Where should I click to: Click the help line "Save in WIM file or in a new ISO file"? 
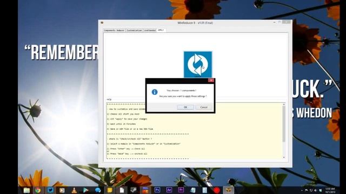click(x=130, y=129)
